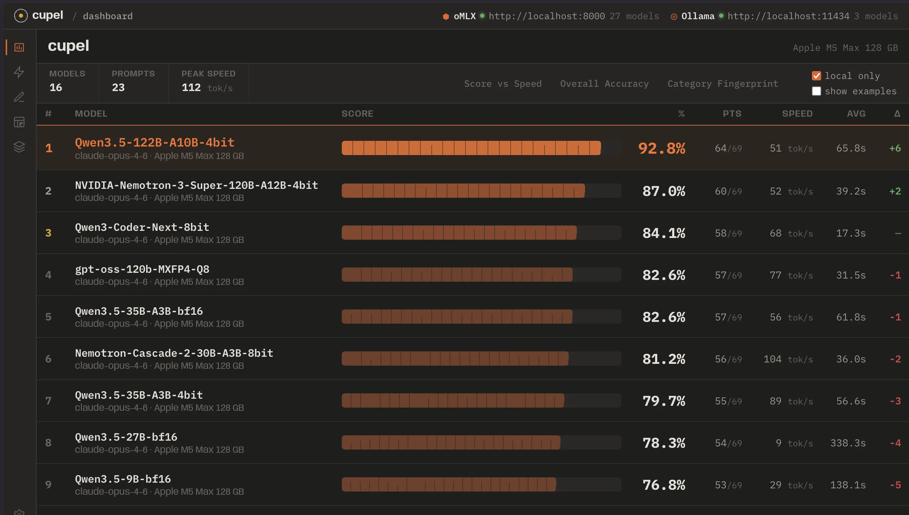Image resolution: width=909 pixels, height=515 pixels.
Task: Select the table layout sidebar icon
Action: point(19,122)
